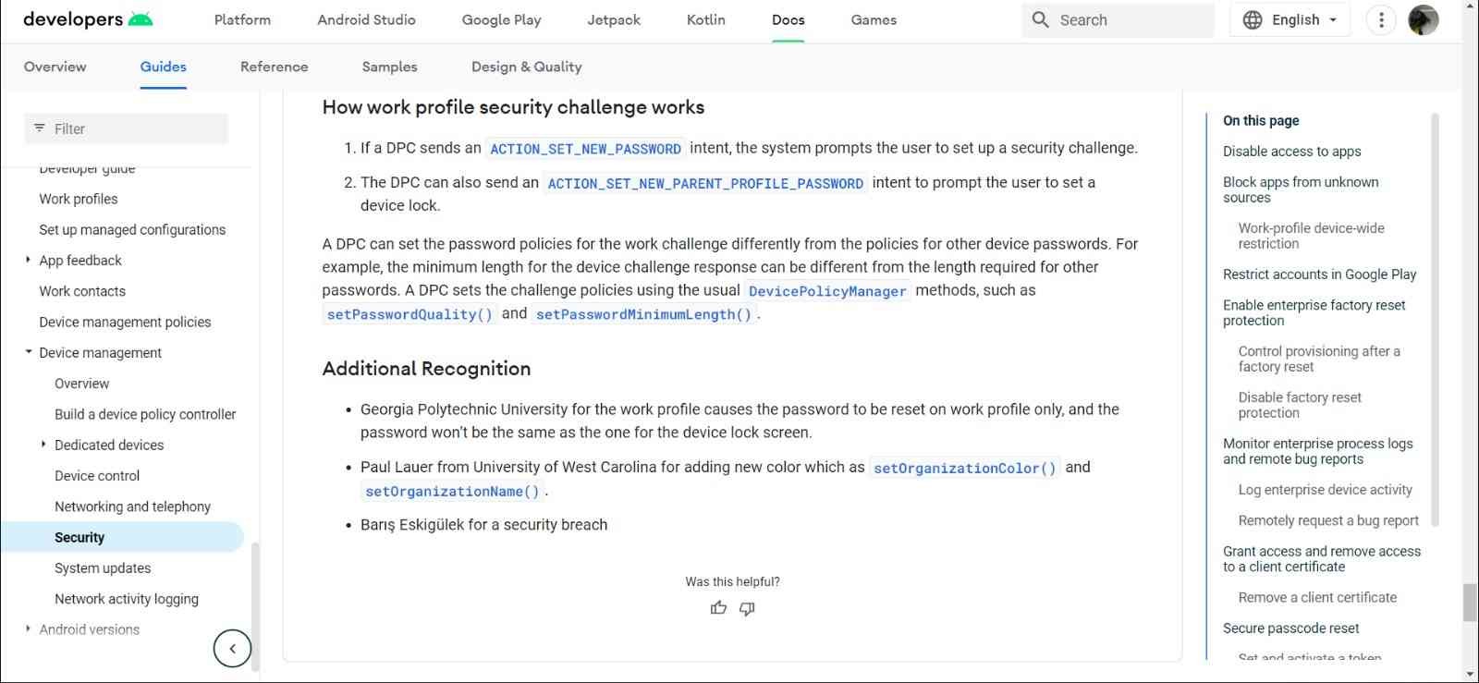Open the three-dot more options menu
The width and height of the screenshot is (1479, 683).
coord(1381,19)
